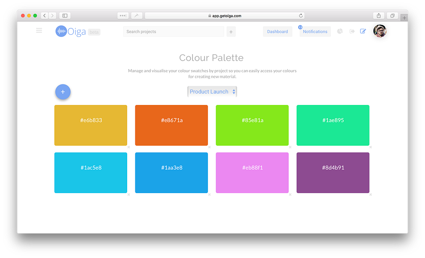Click the beta label next to Oiga
425x258 pixels.
[94, 32]
